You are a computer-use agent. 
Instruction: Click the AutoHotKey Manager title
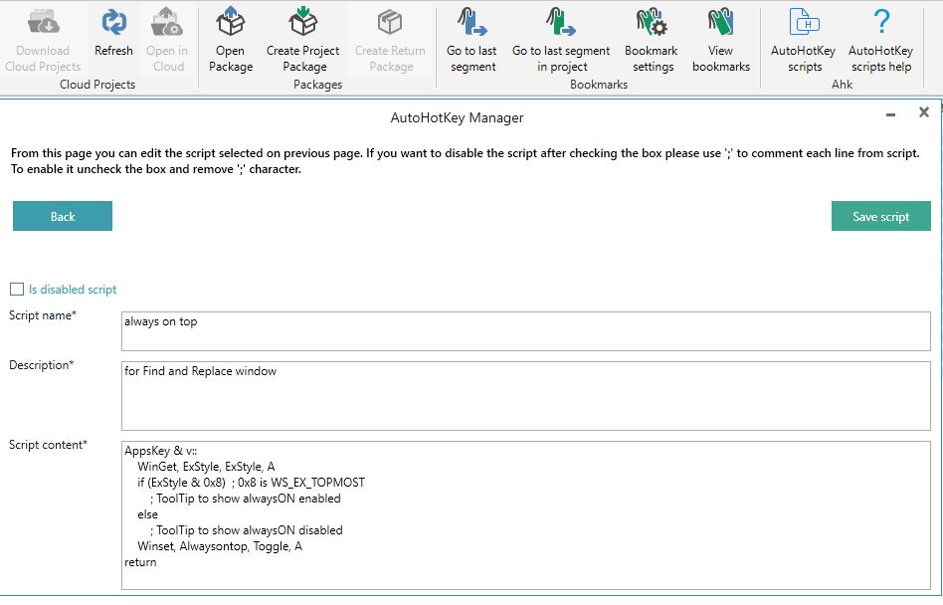click(457, 117)
